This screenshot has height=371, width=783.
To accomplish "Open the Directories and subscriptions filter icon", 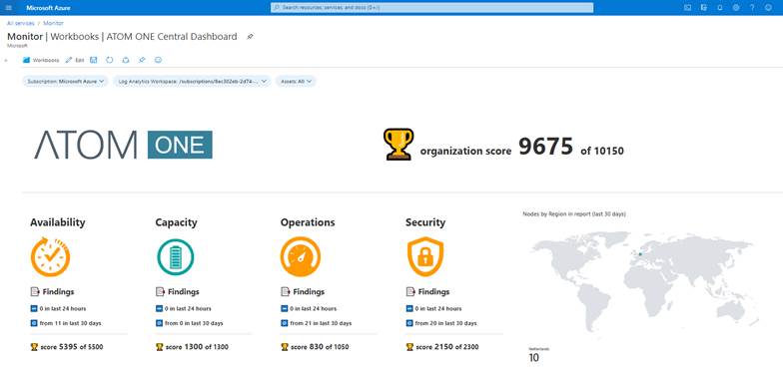I will tap(703, 8).
